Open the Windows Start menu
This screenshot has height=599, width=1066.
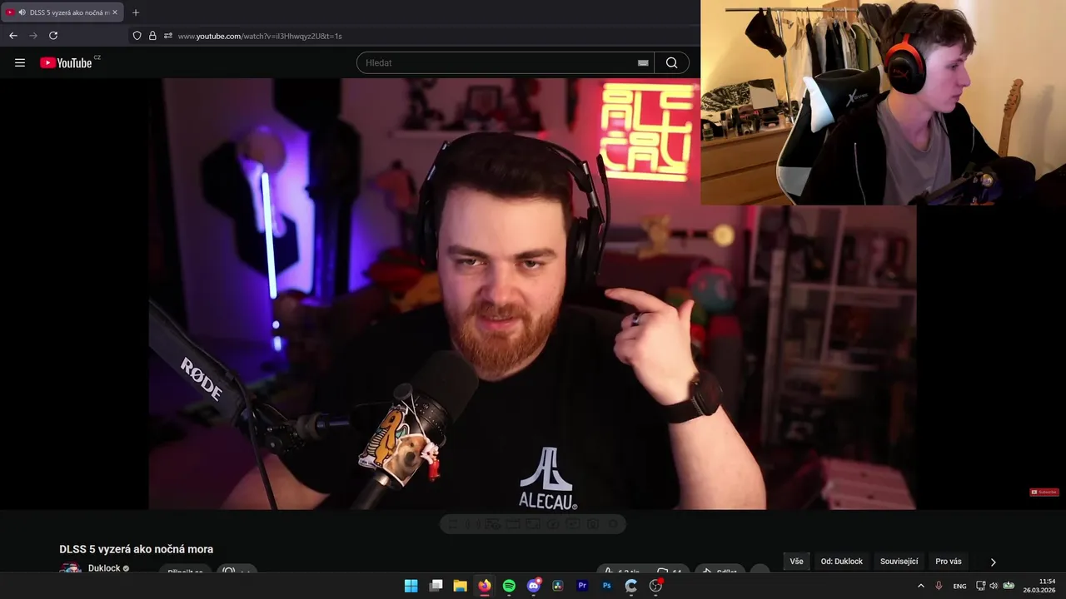tap(411, 586)
